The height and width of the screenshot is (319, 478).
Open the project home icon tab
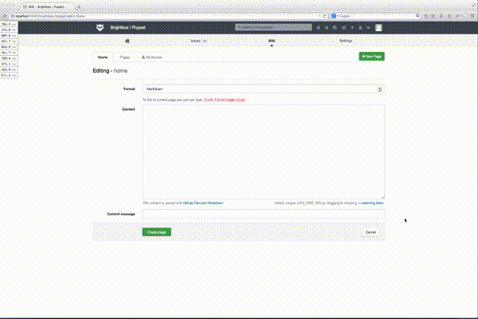(126, 40)
